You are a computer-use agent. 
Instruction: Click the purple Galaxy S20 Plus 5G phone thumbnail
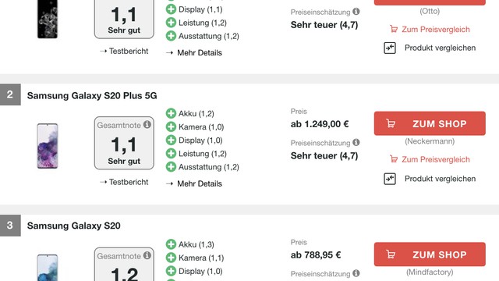(x=48, y=146)
